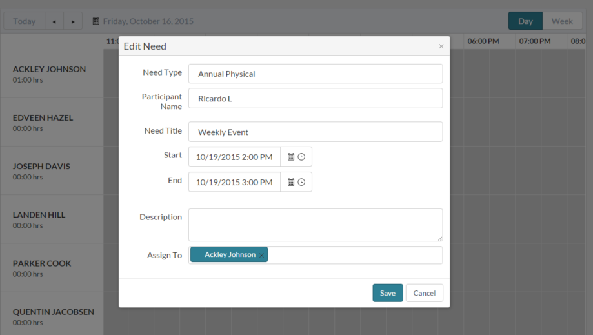Click the Need Title field Weekly Event

[316, 132]
